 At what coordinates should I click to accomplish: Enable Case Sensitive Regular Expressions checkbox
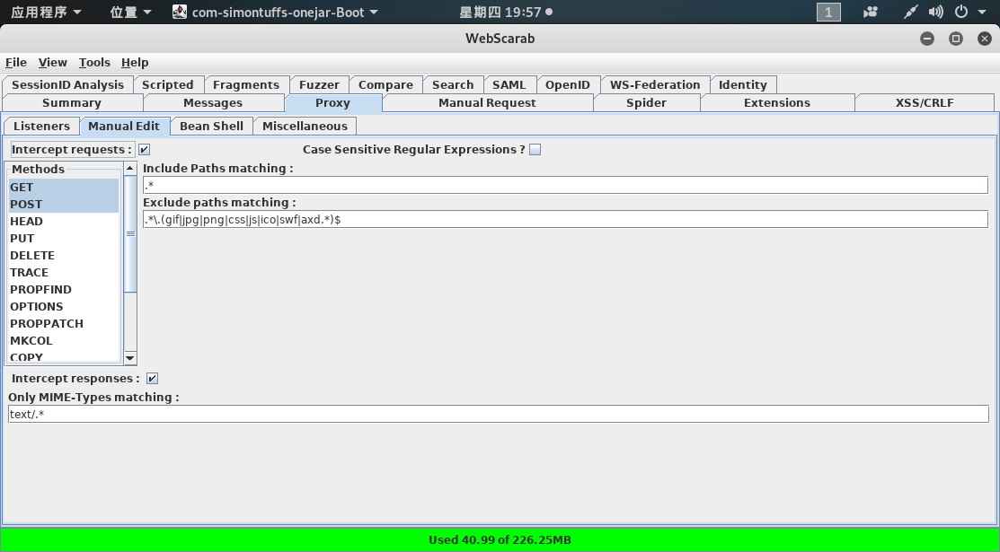coord(535,150)
